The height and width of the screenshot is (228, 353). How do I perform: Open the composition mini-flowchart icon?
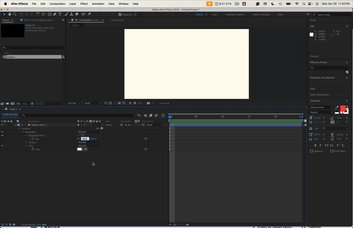(x=138, y=115)
